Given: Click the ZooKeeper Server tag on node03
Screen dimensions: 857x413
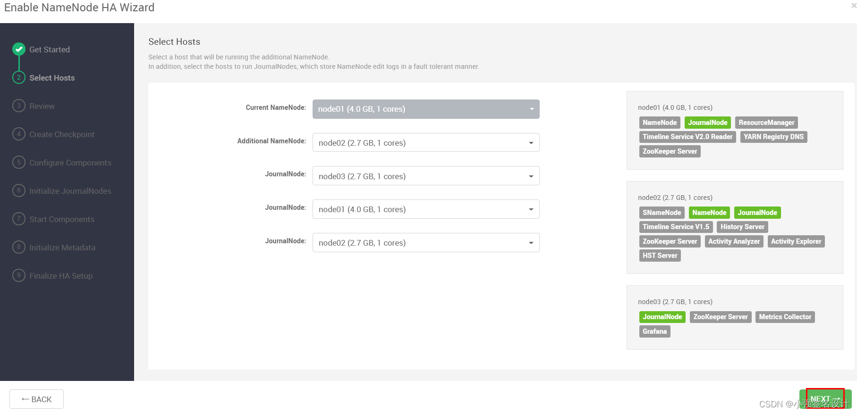Looking at the screenshot, I should point(721,317).
